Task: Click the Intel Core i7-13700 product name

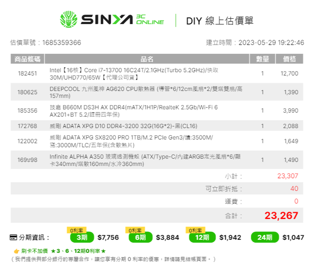Action: [134, 74]
